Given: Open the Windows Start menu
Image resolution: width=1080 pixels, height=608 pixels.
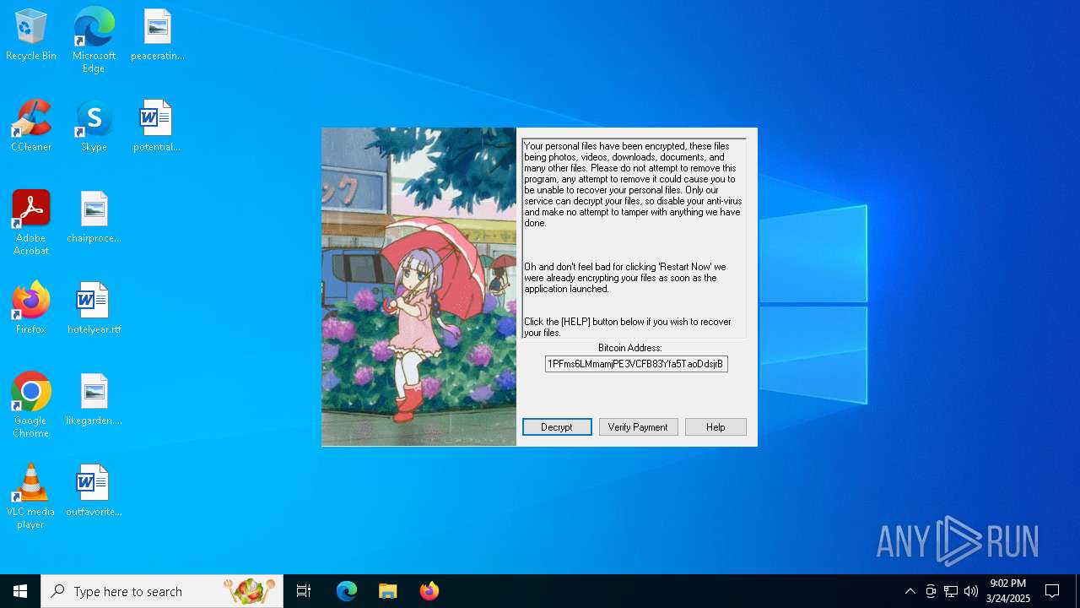Looking at the screenshot, I should [20, 591].
